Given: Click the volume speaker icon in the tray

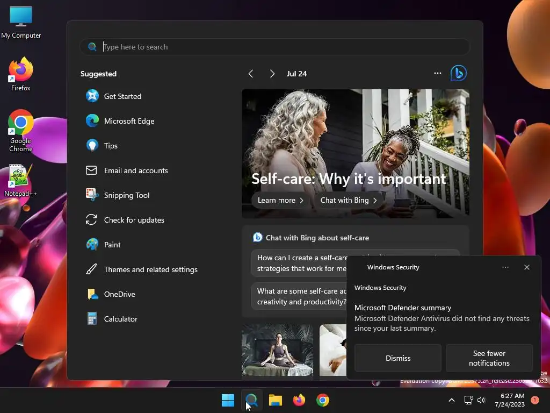Looking at the screenshot, I should [481, 400].
